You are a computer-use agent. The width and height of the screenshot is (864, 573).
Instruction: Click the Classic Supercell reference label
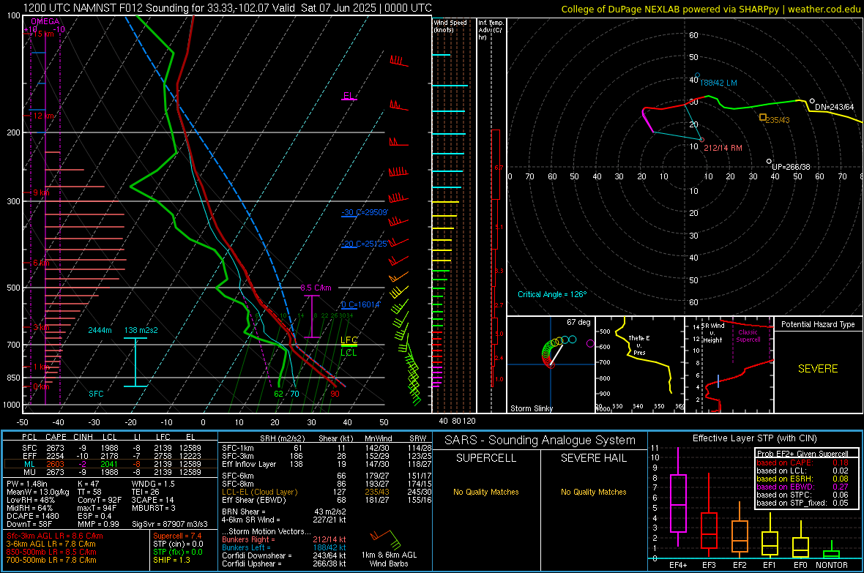(748, 336)
